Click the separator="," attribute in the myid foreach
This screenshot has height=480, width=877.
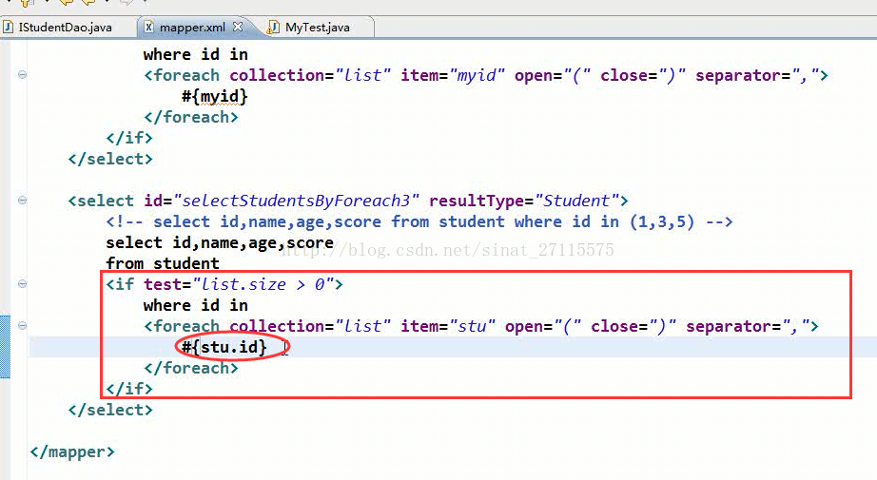[757, 75]
